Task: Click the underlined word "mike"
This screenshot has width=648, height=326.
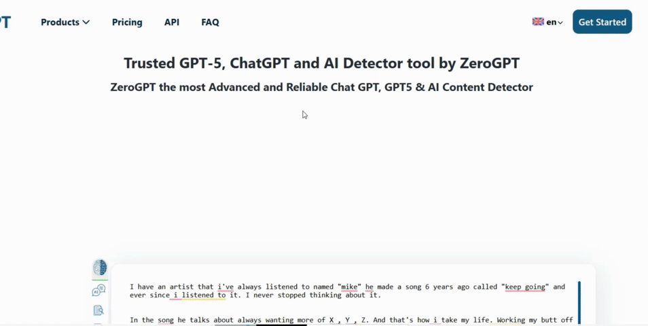Action: [x=351, y=287]
